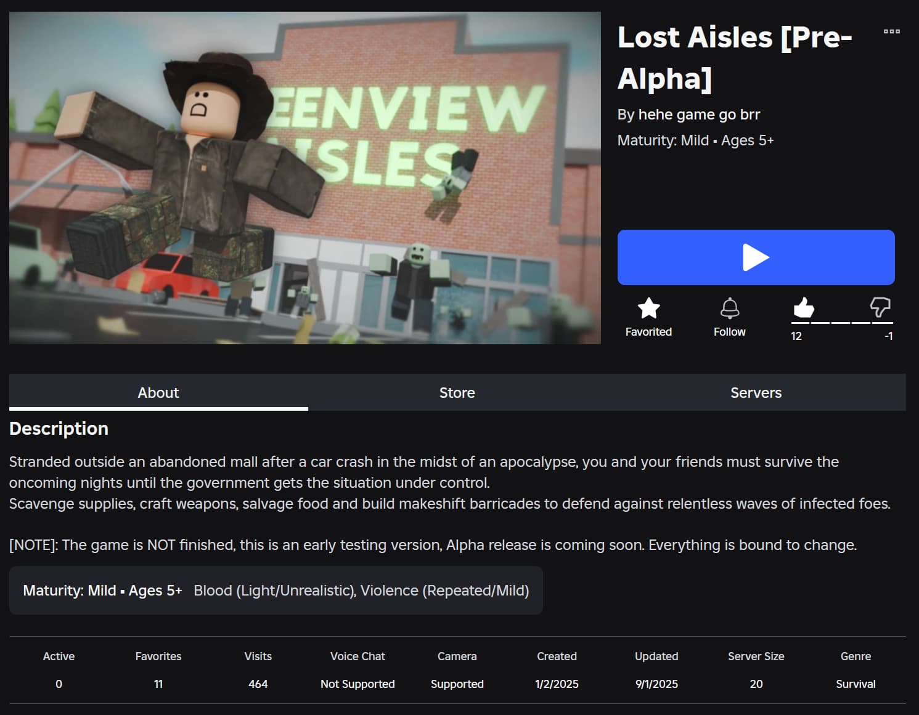Click the Follow label text
The image size is (919, 715).
tap(730, 331)
